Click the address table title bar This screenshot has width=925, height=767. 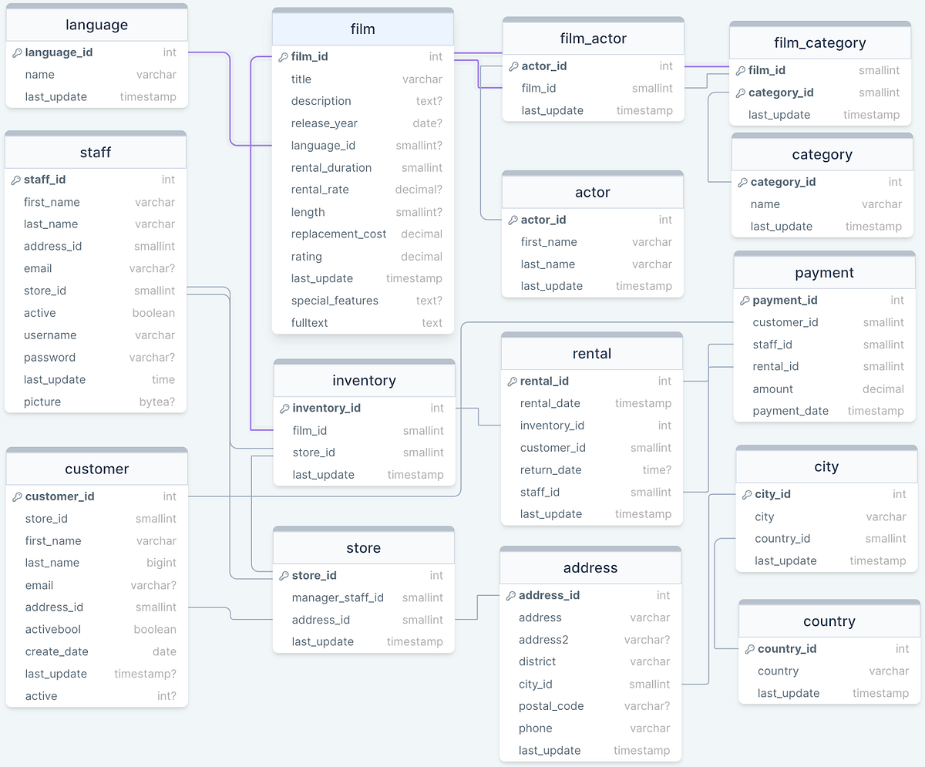pos(590,567)
